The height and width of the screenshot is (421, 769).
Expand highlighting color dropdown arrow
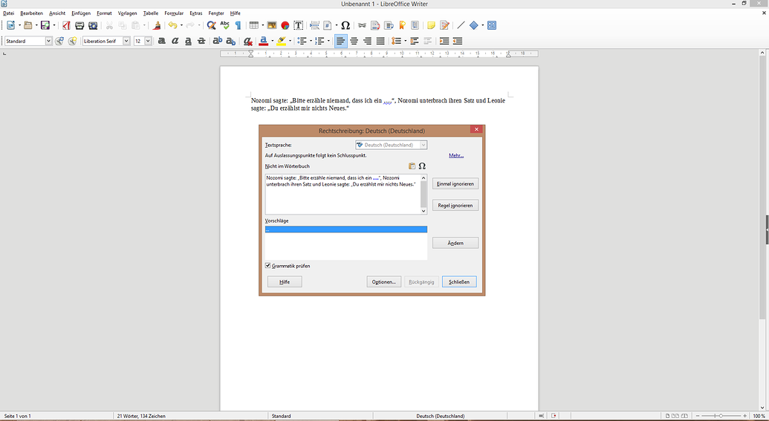[290, 41]
